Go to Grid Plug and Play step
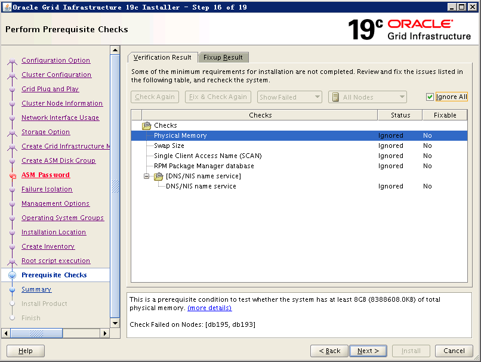The height and width of the screenshot is (362, 481). [50, 89]
